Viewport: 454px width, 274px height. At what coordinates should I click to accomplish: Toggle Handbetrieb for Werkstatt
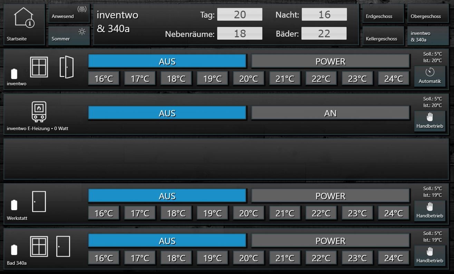point(429,211)
